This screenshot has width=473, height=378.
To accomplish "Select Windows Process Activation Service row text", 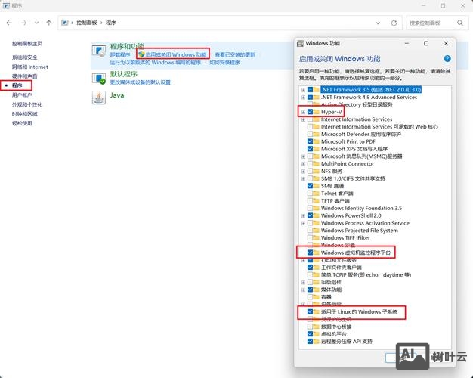I will (365, 223).
